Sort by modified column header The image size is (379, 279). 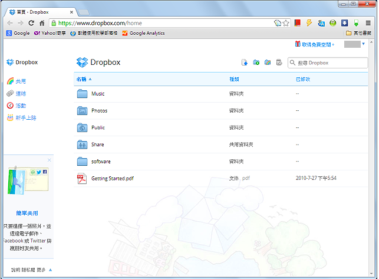point(303,79)
